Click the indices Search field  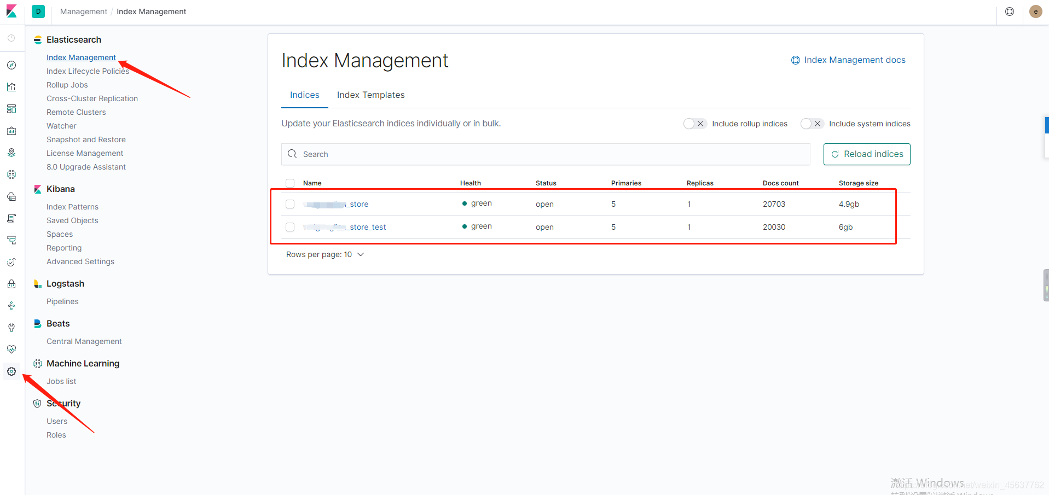[546, 154]
